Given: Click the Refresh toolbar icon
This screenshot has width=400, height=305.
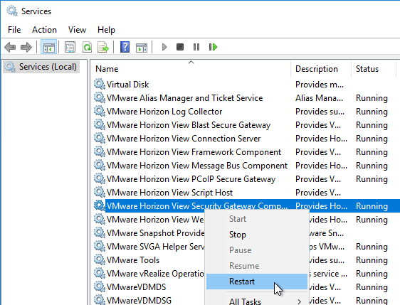Looking at the screenshot, I should click(x=87, y=47).
